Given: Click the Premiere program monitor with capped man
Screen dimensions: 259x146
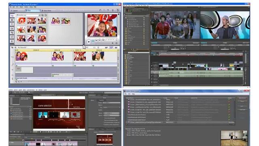Looking at the screenshot, I should click(225, 25).
